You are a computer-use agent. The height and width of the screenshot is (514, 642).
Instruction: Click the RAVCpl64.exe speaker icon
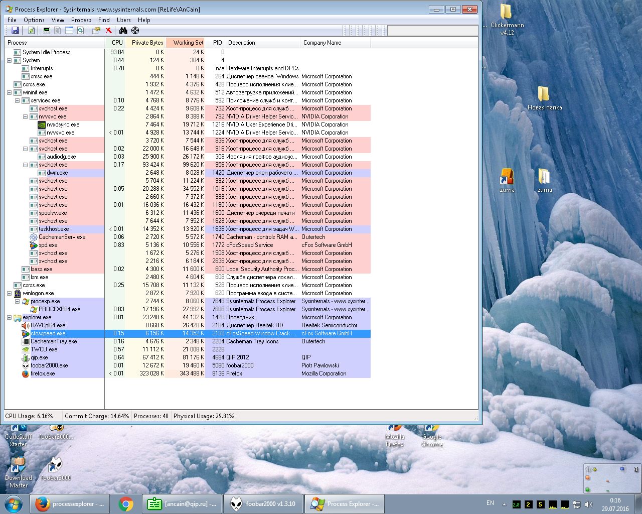(x=26, y=325)
